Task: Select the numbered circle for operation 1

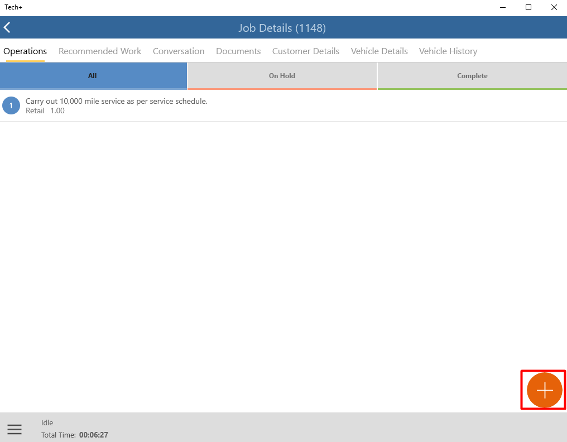Action: coord(11,105)
